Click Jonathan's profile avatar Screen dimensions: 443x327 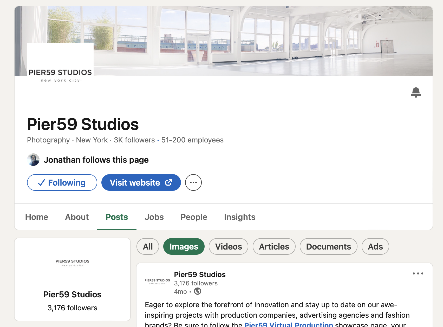click(33, 160)
